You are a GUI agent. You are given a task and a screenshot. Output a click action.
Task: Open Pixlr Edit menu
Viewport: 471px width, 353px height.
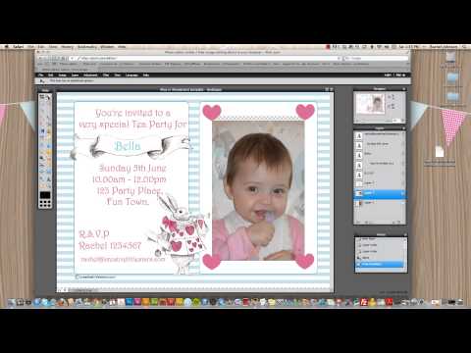pos(51,76)
